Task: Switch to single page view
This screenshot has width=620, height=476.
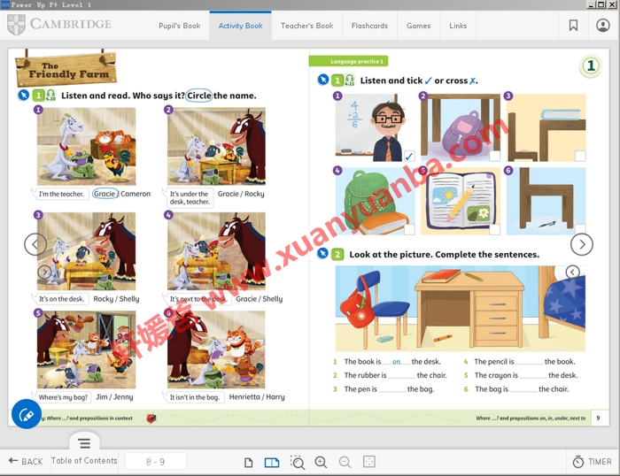Action: (249, 462)
